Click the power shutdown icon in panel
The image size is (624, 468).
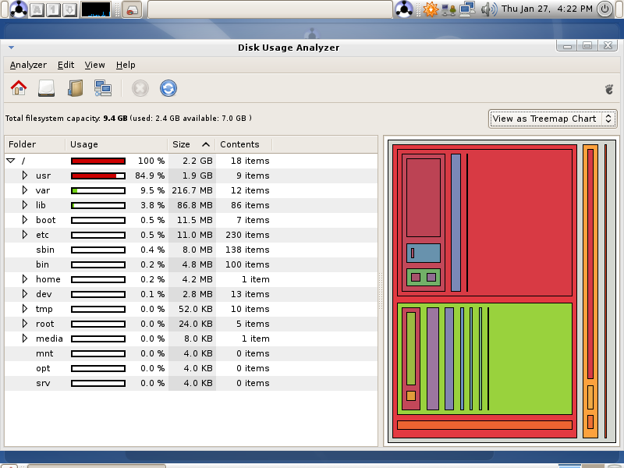604,9
